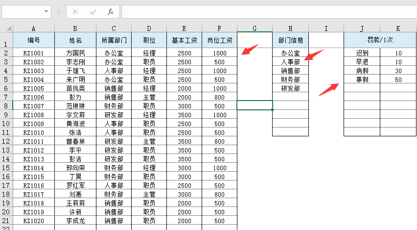
Task: Select column F header
Action: (219, 28)
